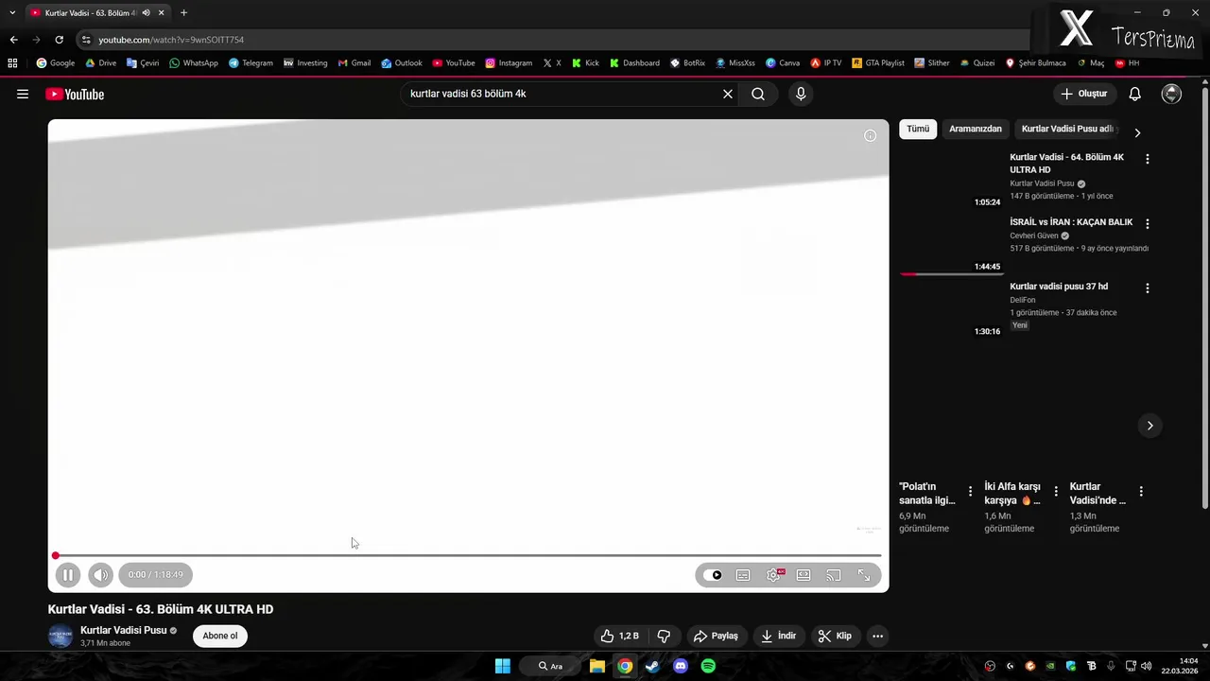The height and width of the screenshot is (681, 1210).
Task: Open a new Chrome tab
Action: pyautogui.click(x=183, y=12)
